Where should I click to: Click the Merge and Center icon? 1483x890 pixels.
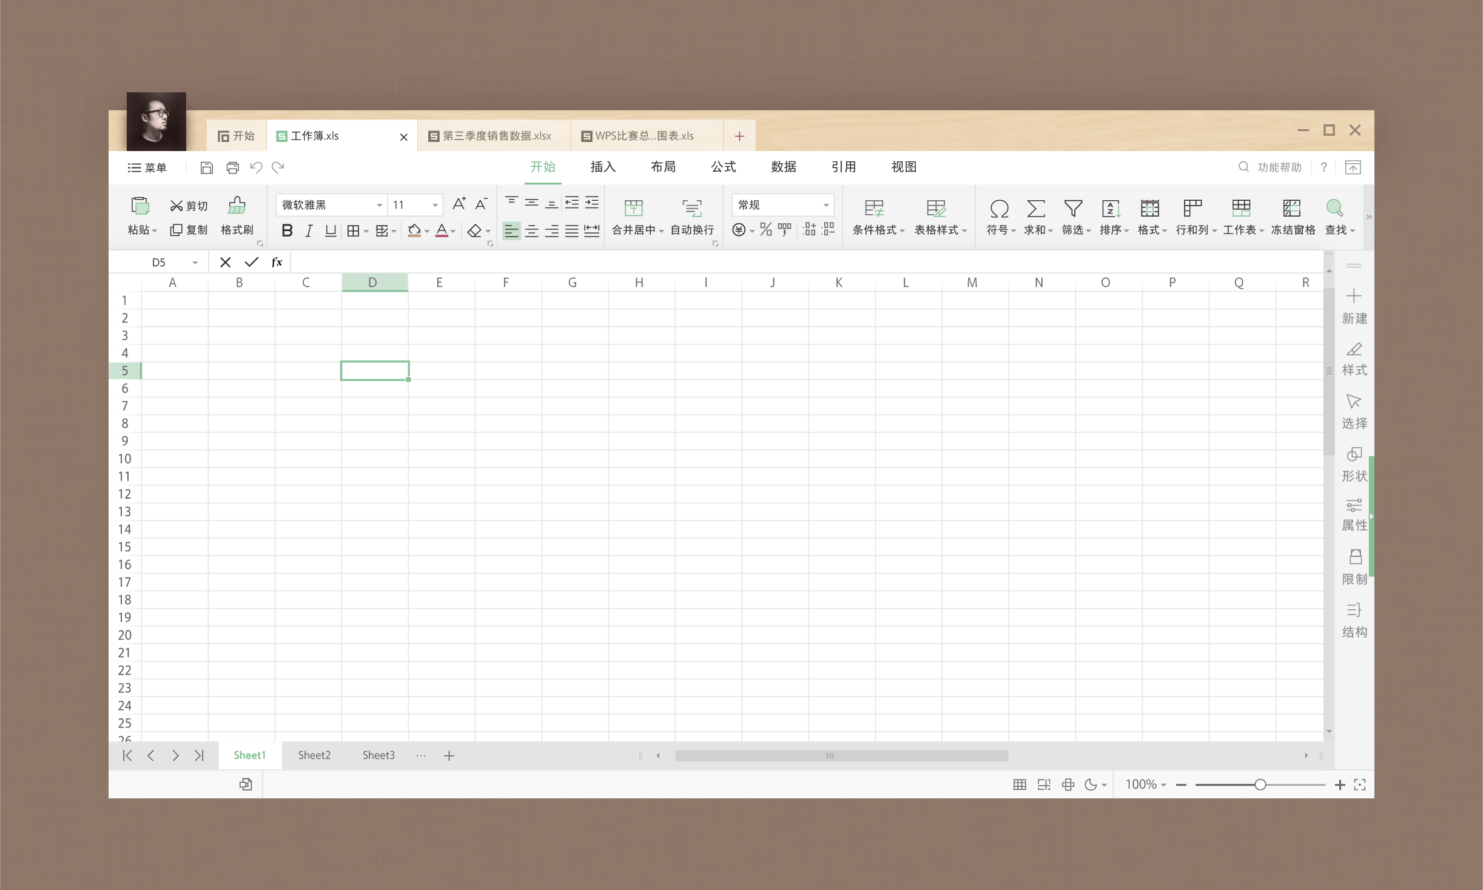pos(633,208)
